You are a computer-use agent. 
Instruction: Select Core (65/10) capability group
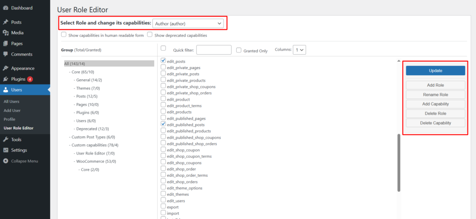[81, 72]
